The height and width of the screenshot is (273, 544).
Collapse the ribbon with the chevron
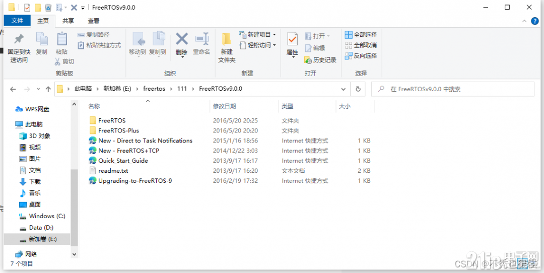pos(524,22)
